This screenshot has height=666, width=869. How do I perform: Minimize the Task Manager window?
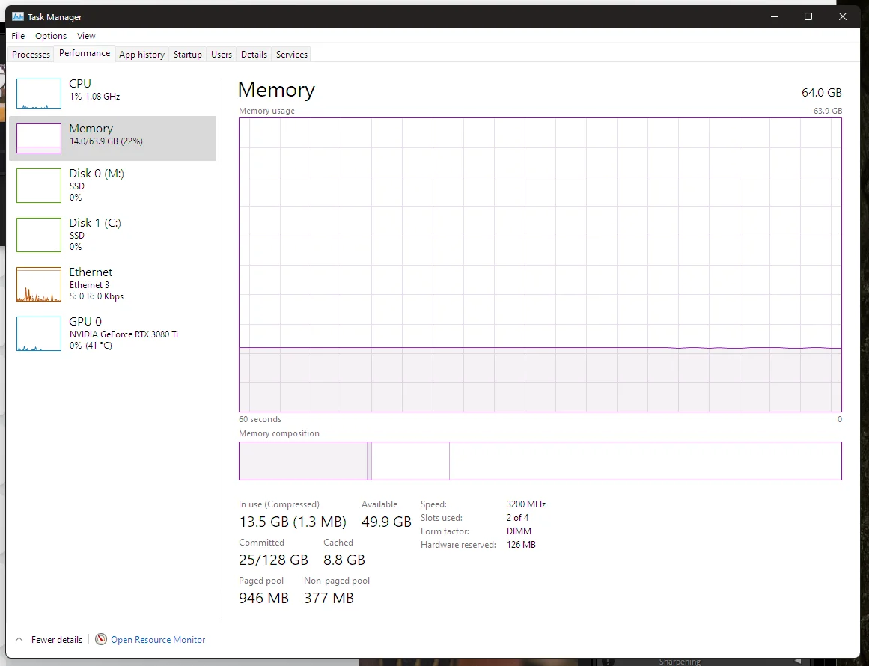click(x=775, y=16)
